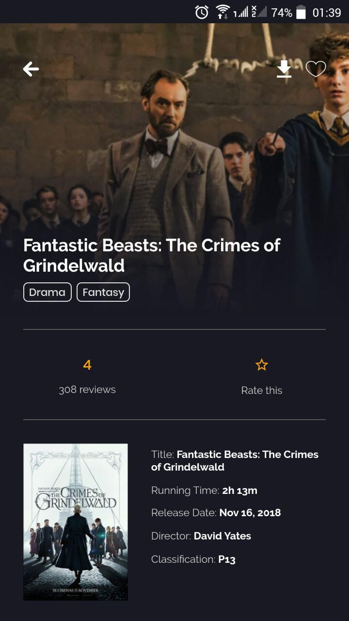Tap the second SIM no-signal icon

259,12
